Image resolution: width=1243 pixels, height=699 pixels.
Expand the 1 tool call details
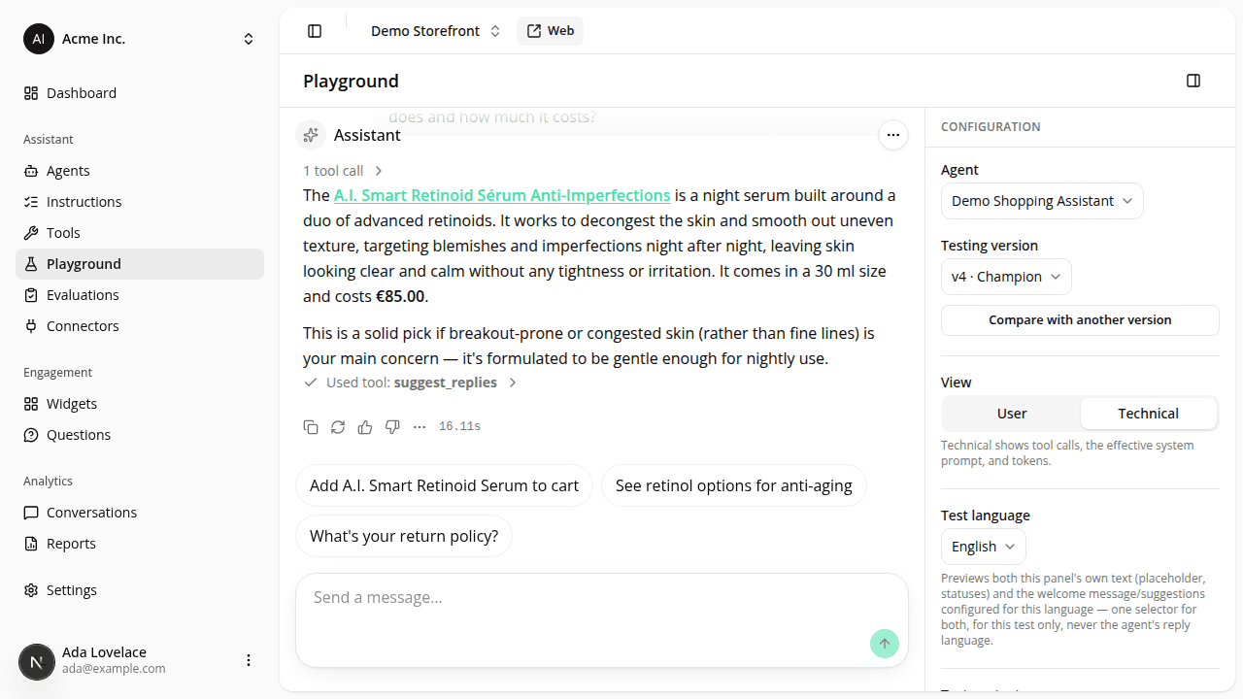pos(344,171)
